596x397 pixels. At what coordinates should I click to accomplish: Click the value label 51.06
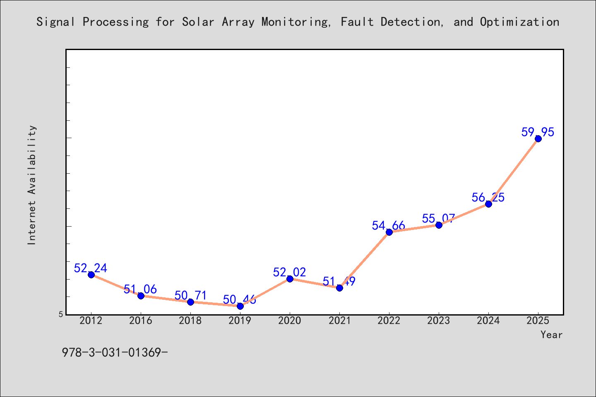click(140, 289)
